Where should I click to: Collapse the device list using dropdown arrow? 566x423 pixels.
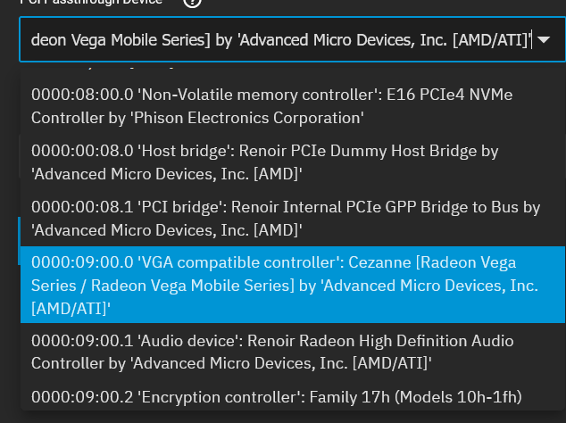pos(544,39)
